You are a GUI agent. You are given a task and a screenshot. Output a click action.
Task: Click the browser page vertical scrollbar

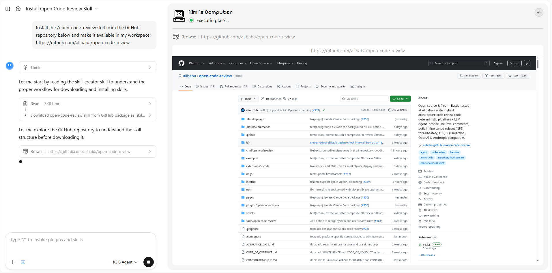pyautogui.click(x=538, y=63)
